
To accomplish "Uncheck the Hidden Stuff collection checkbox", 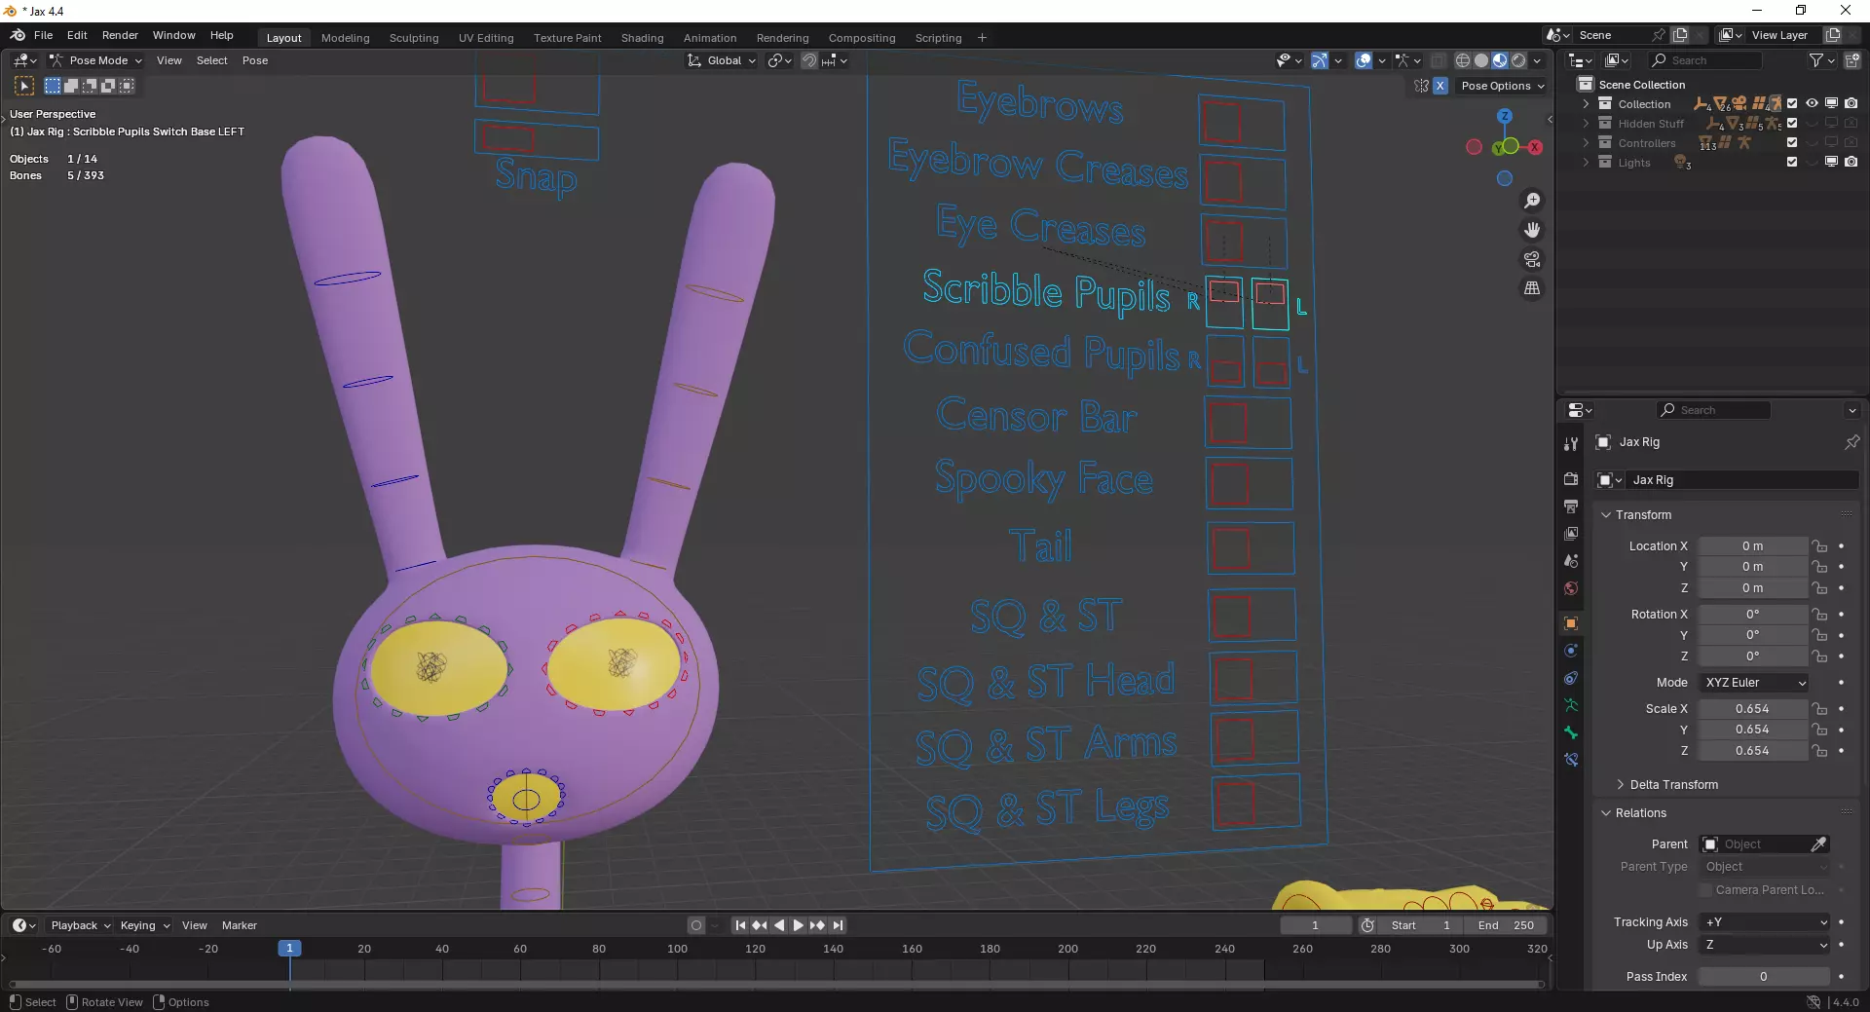I will [x=1792, y=124].
